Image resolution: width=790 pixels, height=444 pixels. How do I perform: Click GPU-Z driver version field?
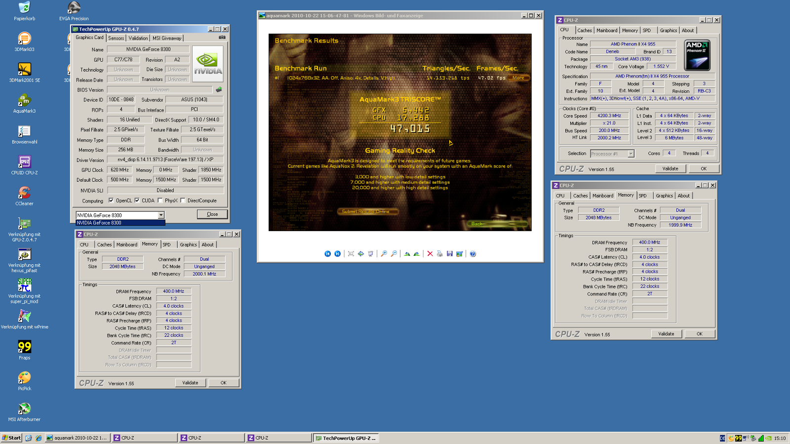click(165, 160)
